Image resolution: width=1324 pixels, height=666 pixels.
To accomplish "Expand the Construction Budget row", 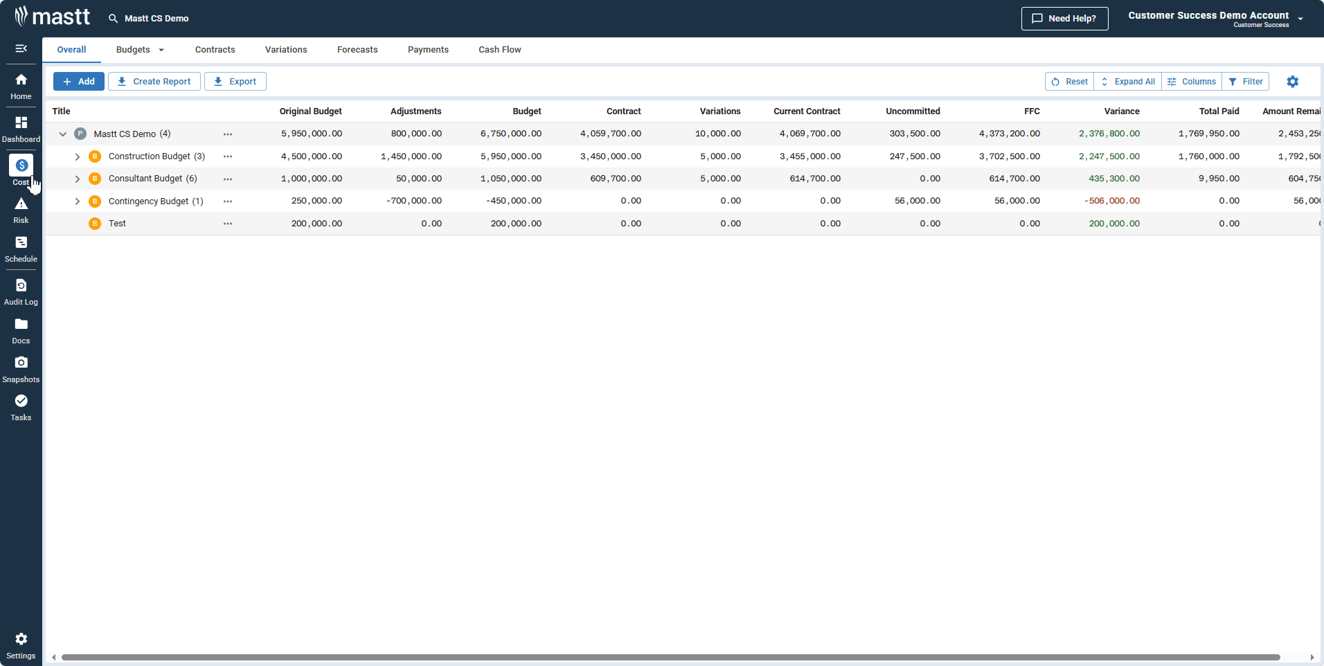I will [78, 156].
